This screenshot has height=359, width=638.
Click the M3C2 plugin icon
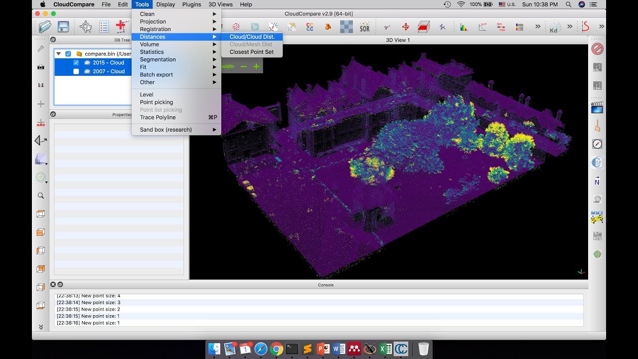597,217
